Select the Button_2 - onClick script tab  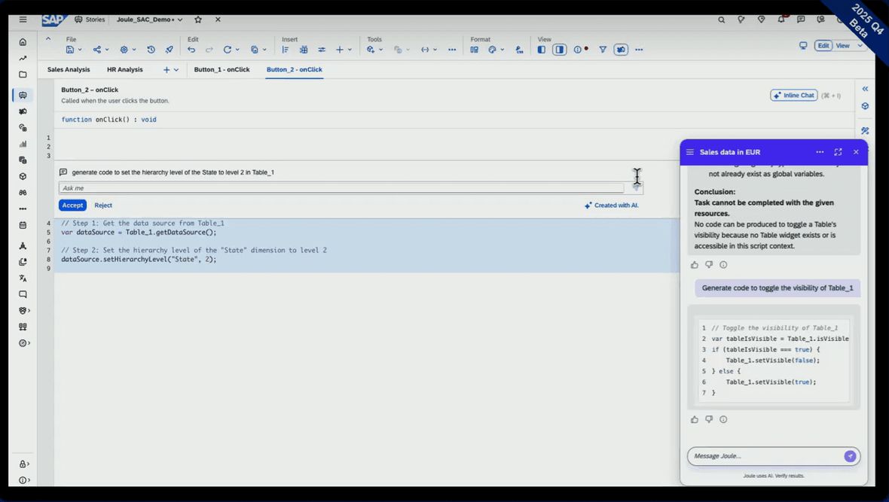[x=295, y=70]
